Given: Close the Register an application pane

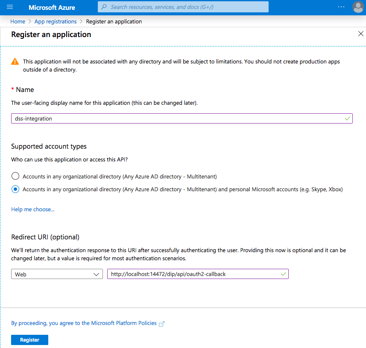Looking at the screenshot, I should (360, 33).
